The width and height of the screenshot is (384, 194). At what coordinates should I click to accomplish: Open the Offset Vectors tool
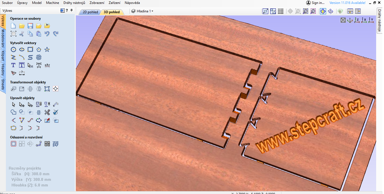13,144
